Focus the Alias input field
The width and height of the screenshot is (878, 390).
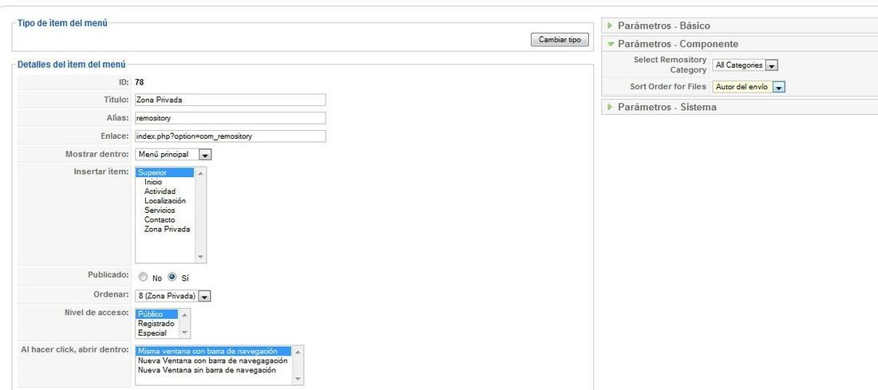230,118
